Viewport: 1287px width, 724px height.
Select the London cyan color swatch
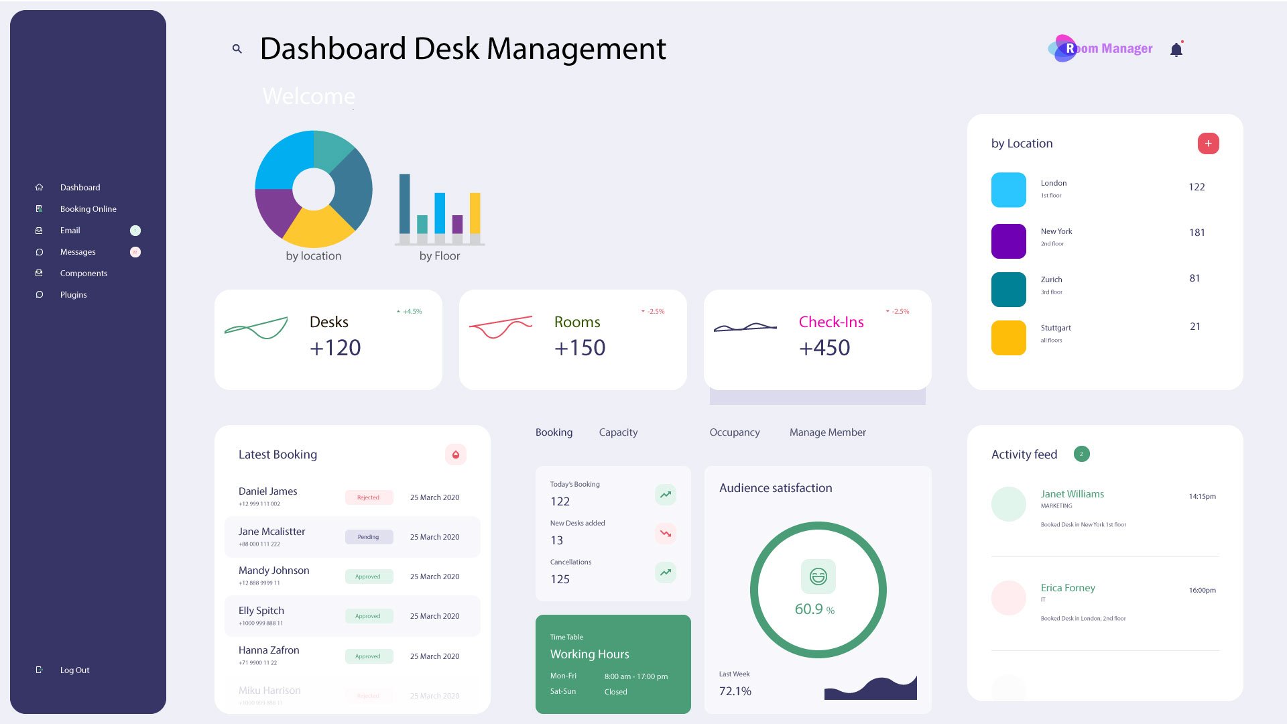click(x=1008, y=190)
